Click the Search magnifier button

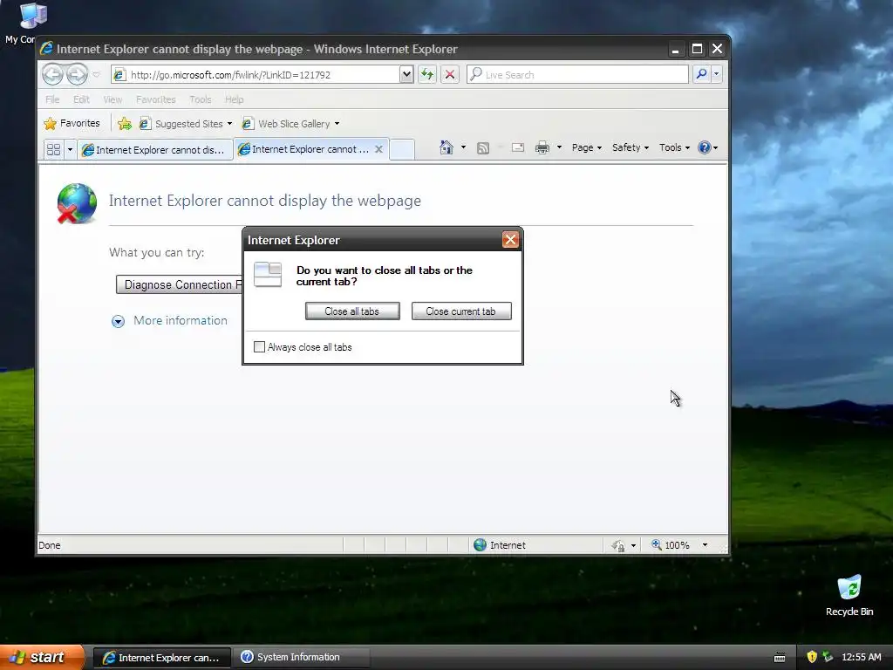[x=702, y=75]
